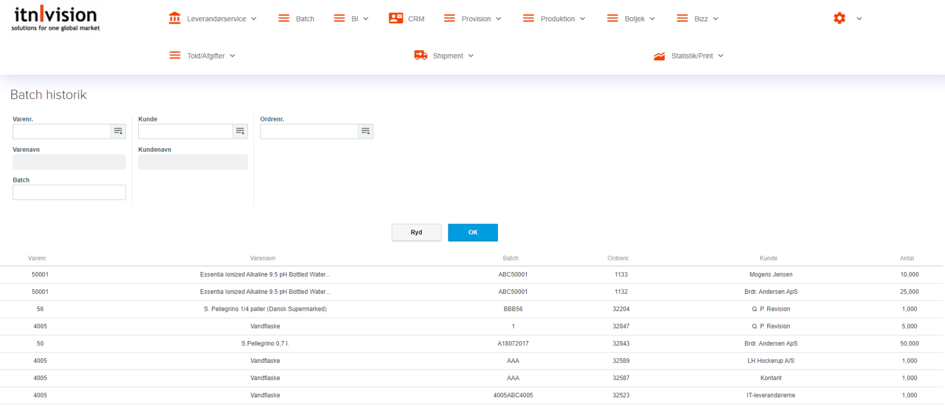Sort the table by Antal column header

click(x=907, y=258)
